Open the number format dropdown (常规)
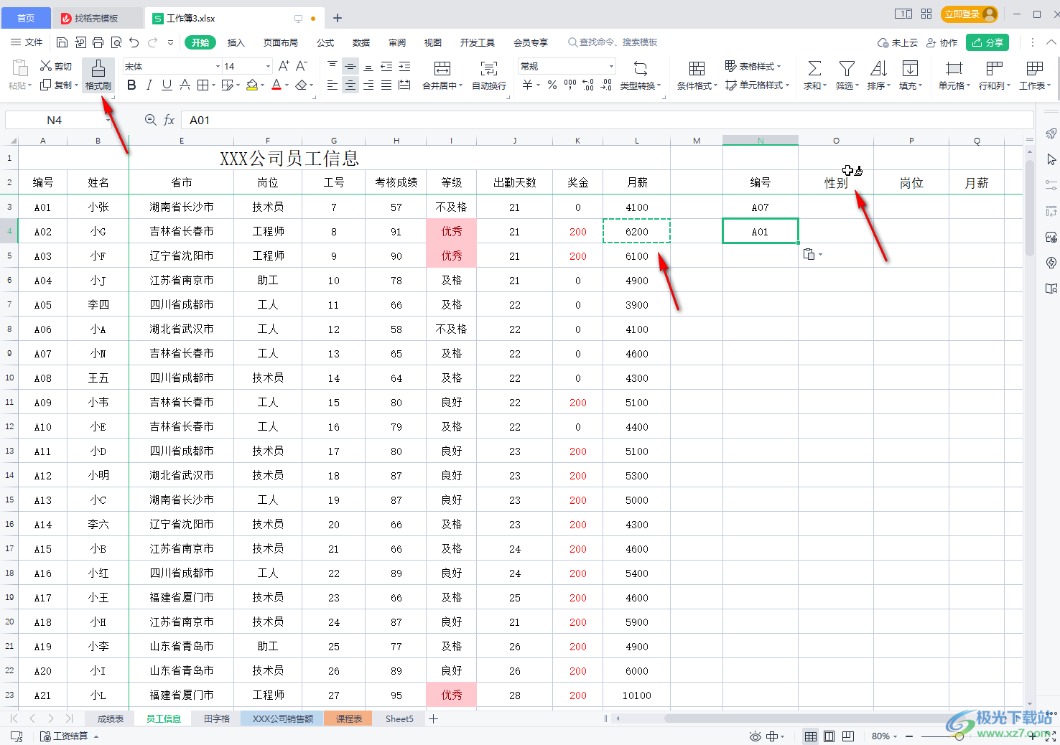Image resolution: width=1060 pixels, height=745 pixels. click(x=612, y=66)
